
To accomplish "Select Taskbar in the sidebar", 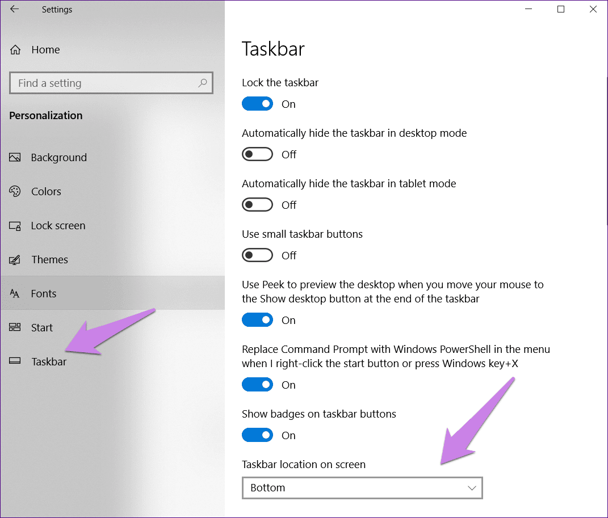I will pyautogui.click(x=112, y=361).
